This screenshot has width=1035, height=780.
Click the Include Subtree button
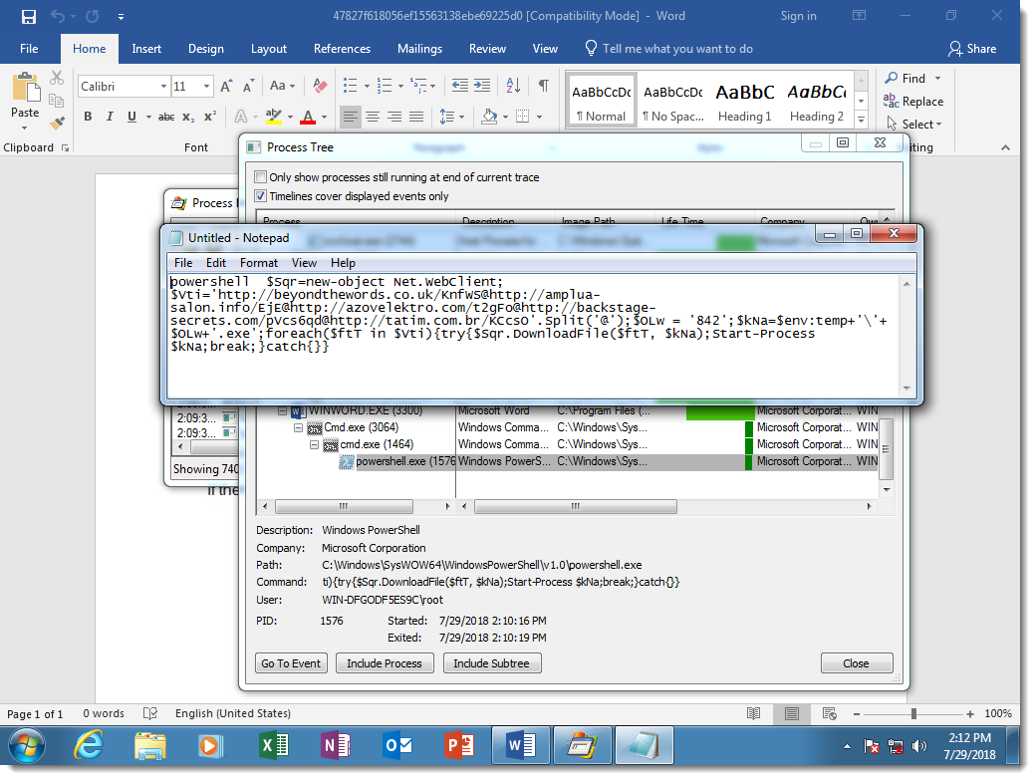[x=492, y=663]
